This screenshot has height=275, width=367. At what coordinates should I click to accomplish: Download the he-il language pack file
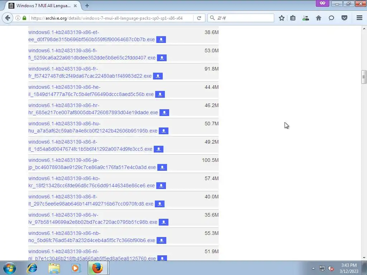(x=160, y=94)
